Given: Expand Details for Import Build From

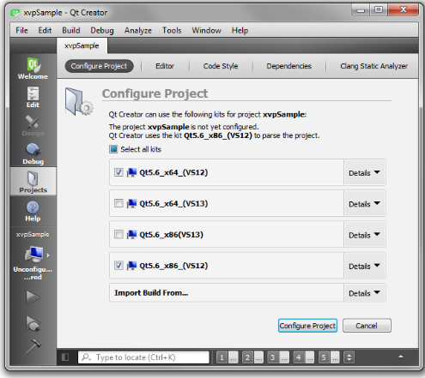Looking at the screenshot, I should click(365, 293).
